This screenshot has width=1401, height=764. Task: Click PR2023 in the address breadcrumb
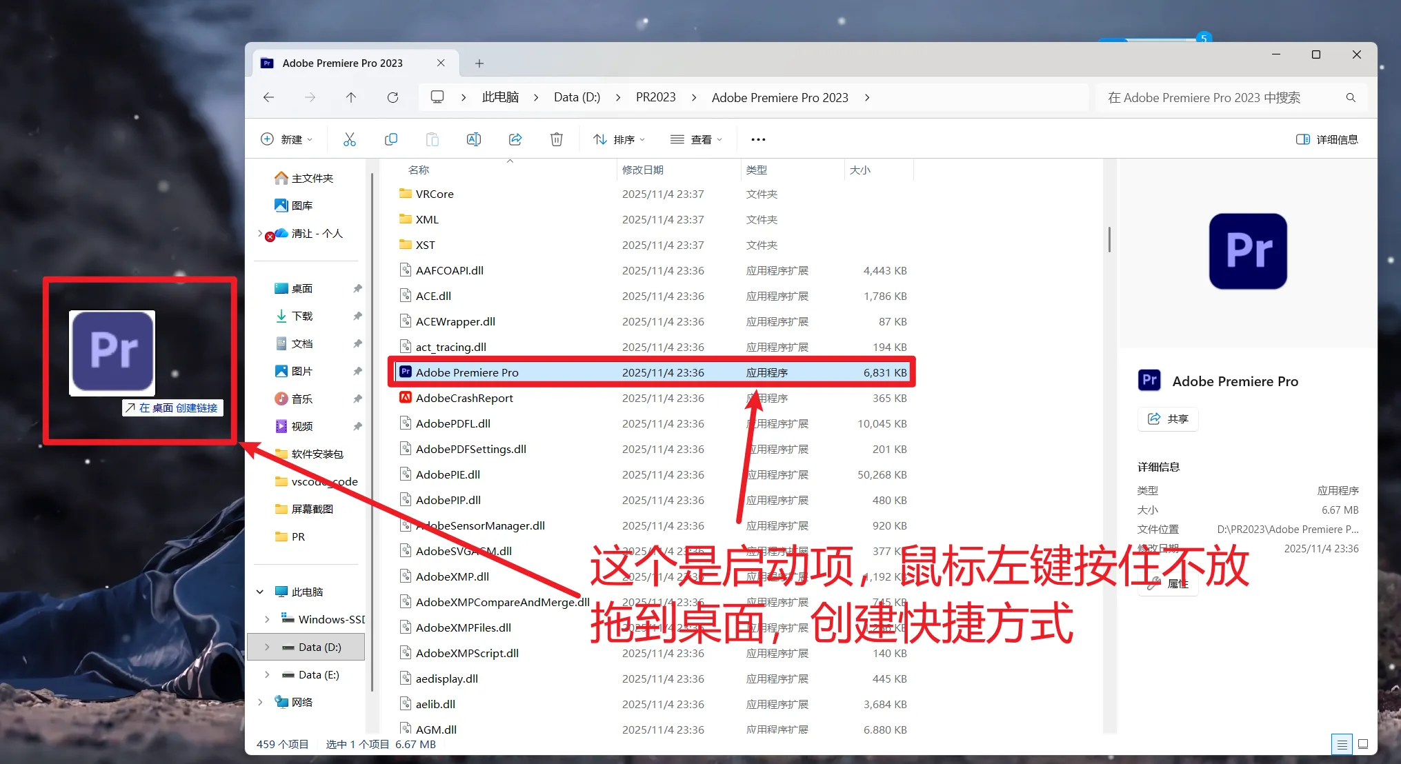tap(656, 97)
